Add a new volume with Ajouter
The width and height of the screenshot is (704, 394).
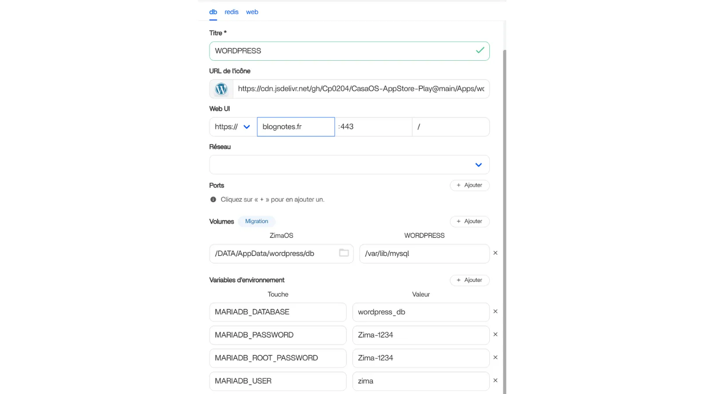pos(469,221)
